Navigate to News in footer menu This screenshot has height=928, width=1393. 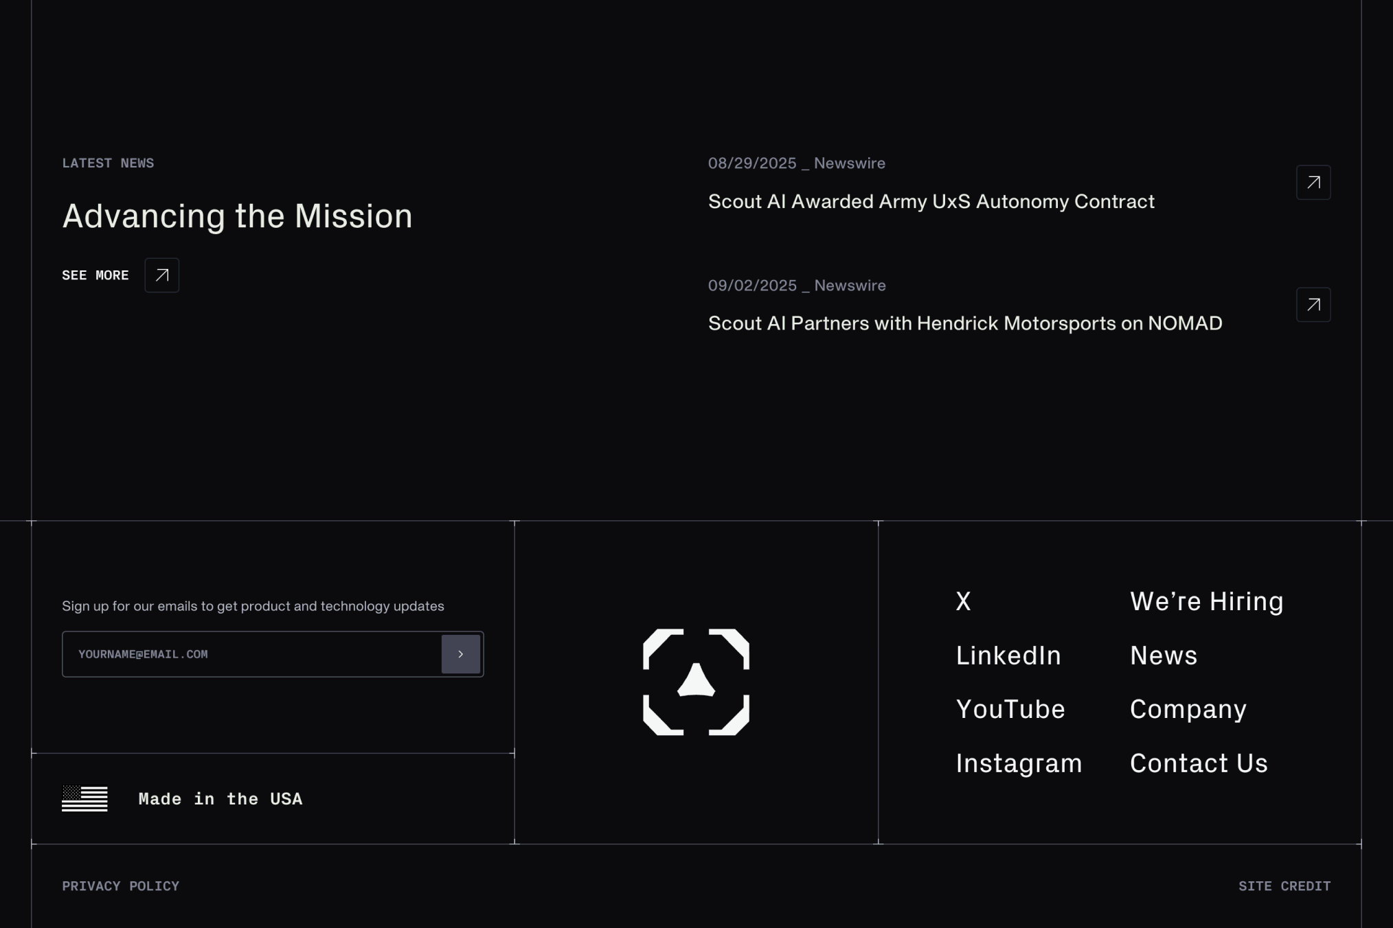pyautogui.click(x=1163, y=656)
